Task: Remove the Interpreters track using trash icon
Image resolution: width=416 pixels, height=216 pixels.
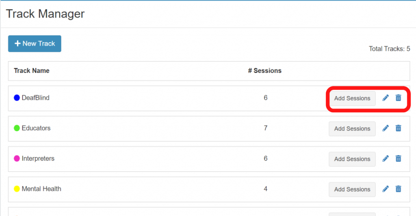Action: coord(399,158)
